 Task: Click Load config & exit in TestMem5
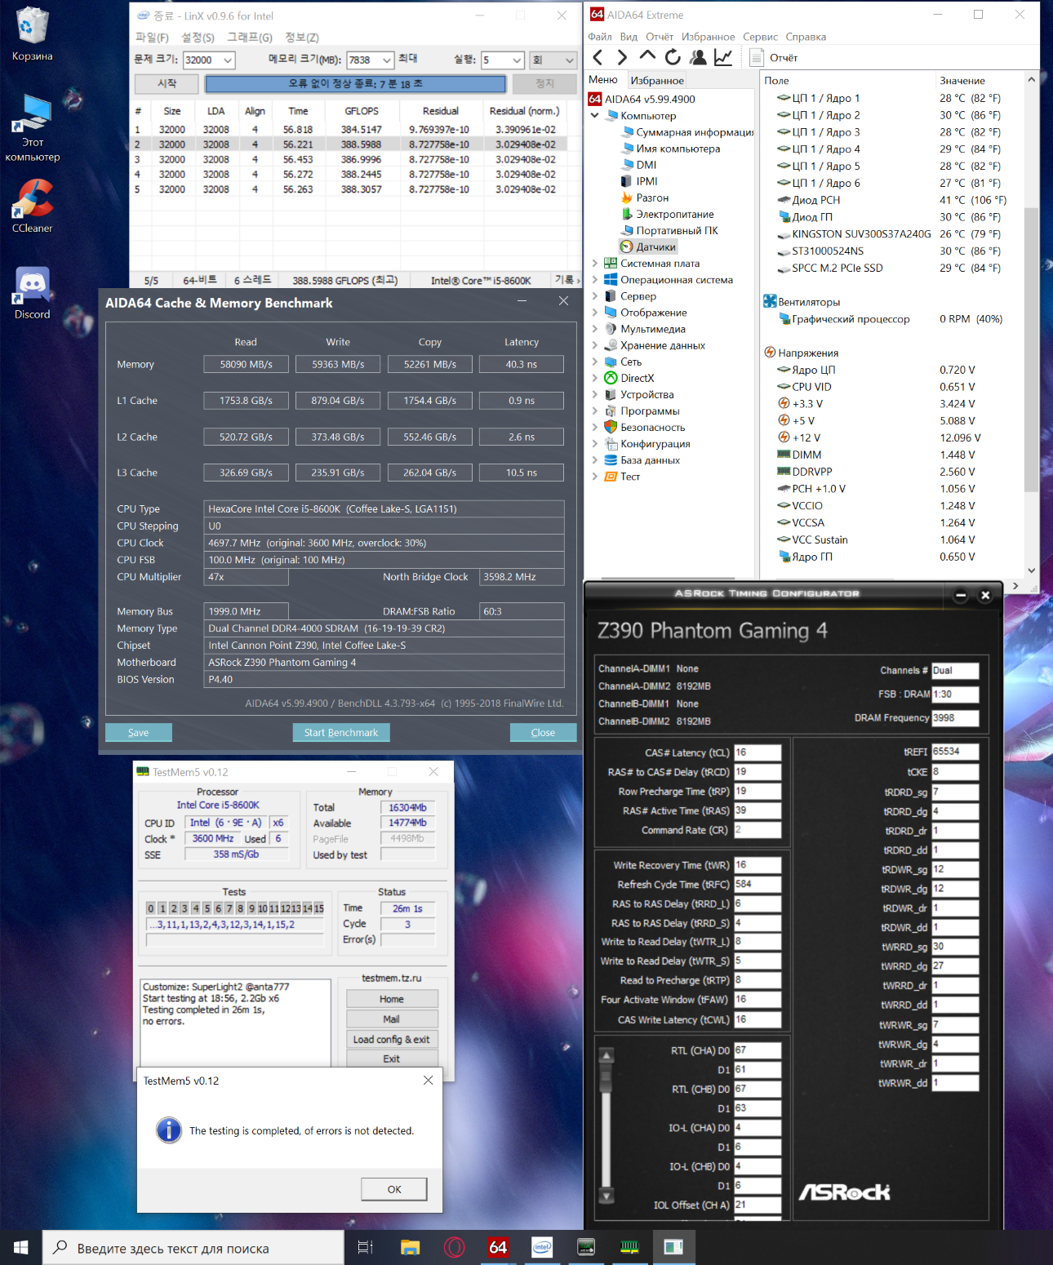[x=392, y=1039]
